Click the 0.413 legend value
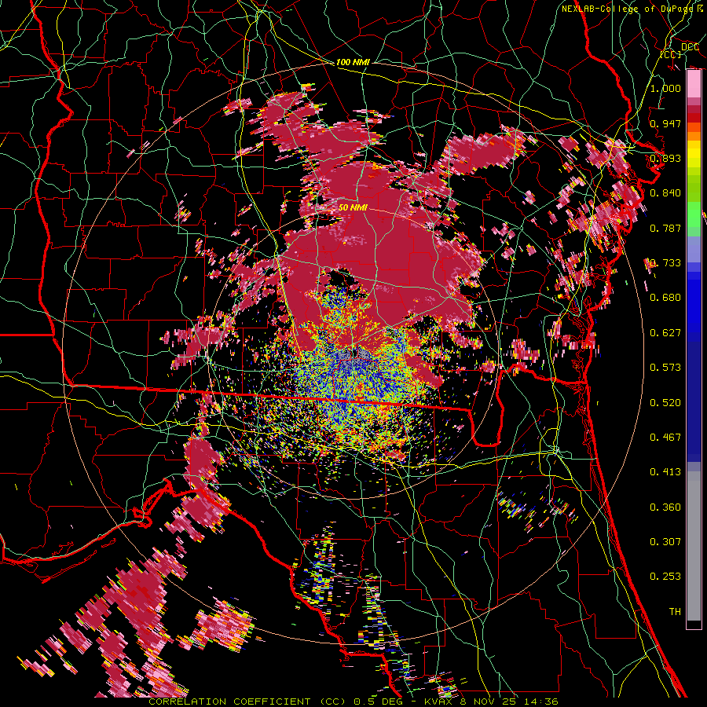707x707 pixels. pyautogui.click(x=665, y=472)
